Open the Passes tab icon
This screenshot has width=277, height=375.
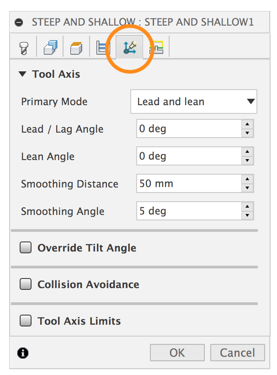point(103,47)
